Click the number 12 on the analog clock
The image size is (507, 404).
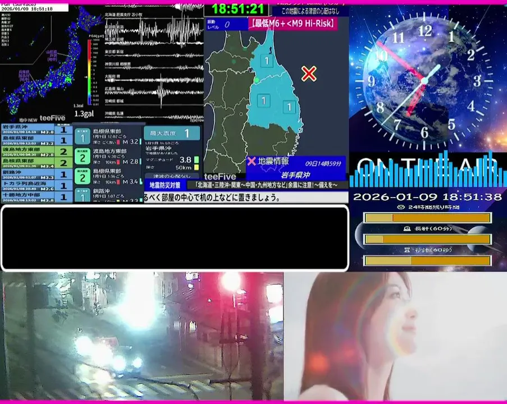(425, 31)
